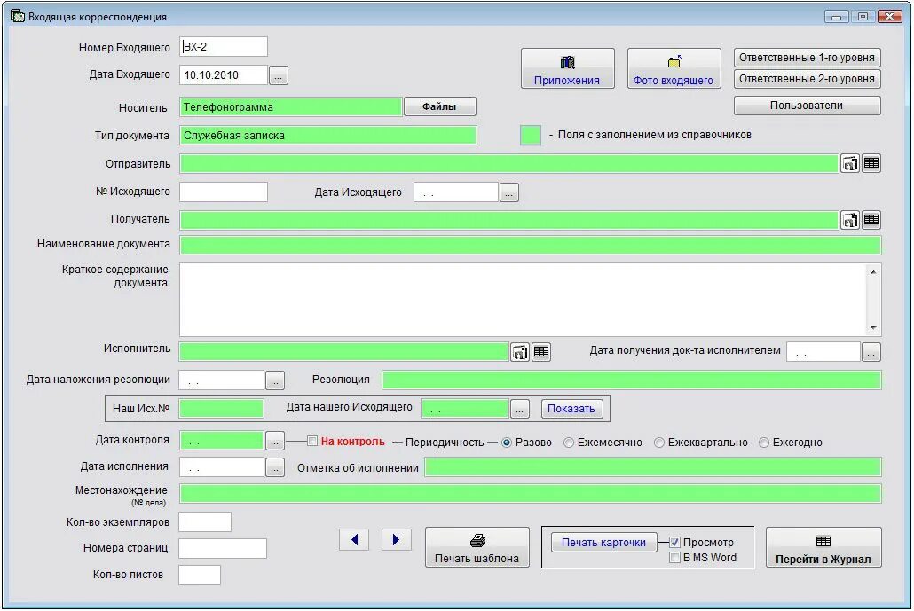Click the Носитель field showing Телефонограмма
The image size is (914, 611).
coord(291,106)
